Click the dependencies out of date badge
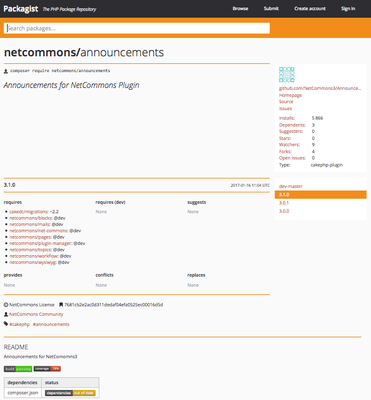This screenshot has width=371, height=400. tap(70, 393)
